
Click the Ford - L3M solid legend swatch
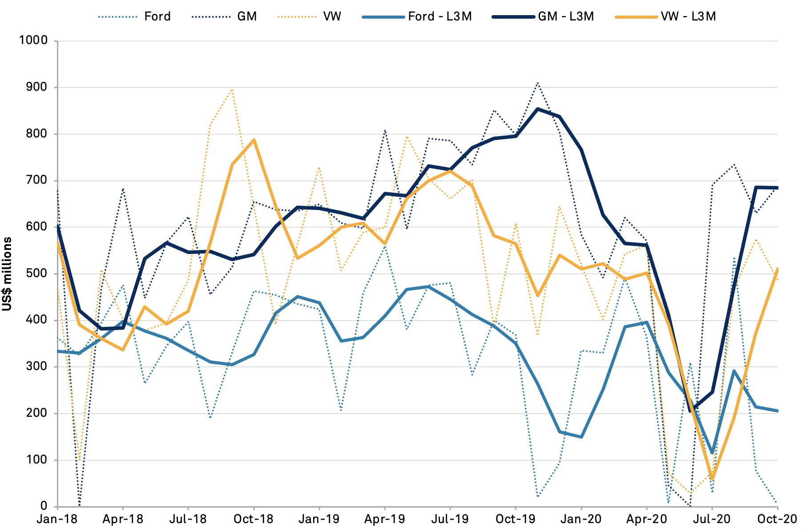pyautogui.click(x=383, y=17)
